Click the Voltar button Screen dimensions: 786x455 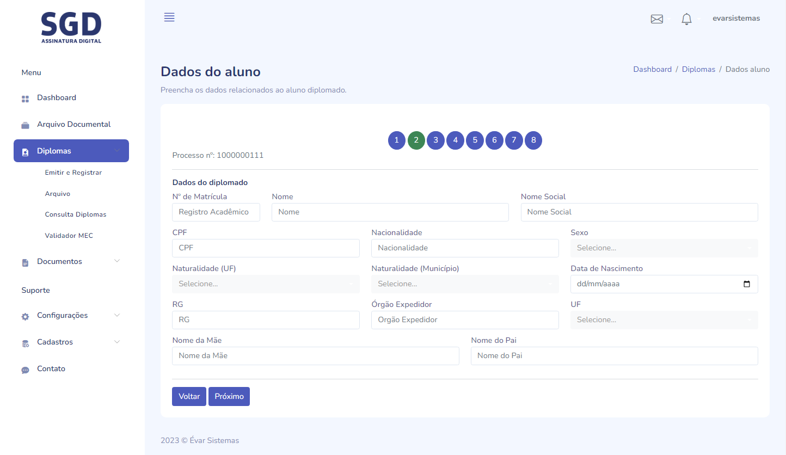click(189, 397)
